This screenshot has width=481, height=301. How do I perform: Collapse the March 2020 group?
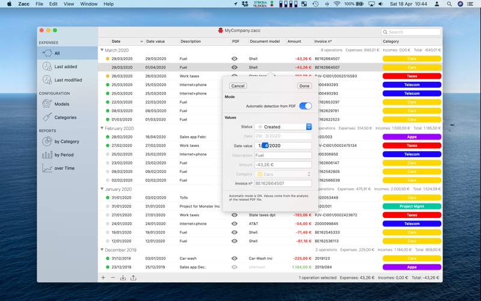click(x=102, y=50)
